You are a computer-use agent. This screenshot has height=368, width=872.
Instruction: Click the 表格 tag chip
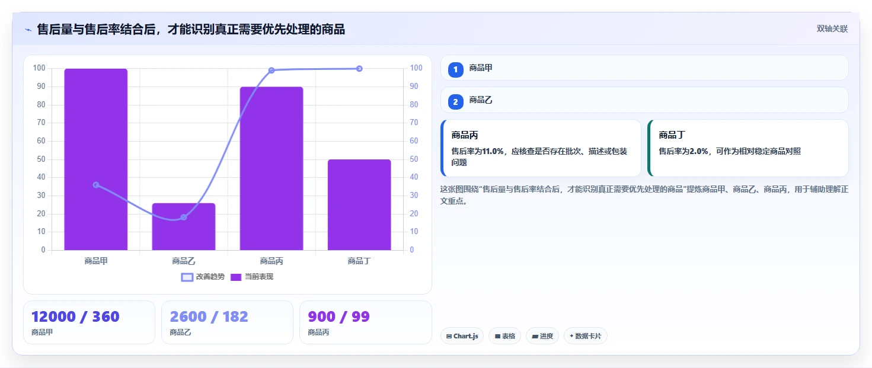pos(505,336)
